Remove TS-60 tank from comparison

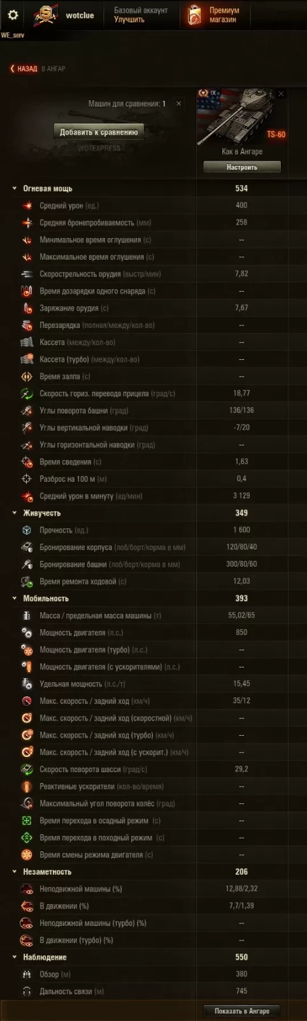click(x=281, y=94)
